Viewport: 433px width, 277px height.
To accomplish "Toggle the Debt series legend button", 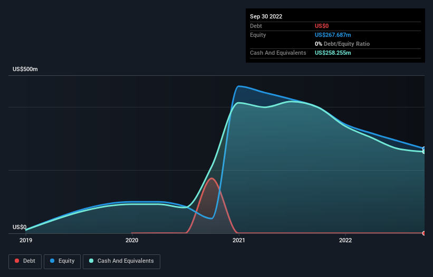I will coord(25,261).
